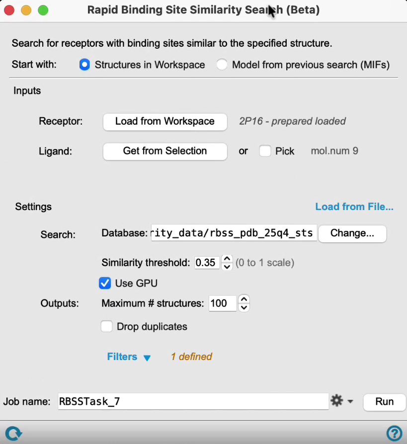Open dropdown arrow beside settings gear
The image size is (407, 444).
click(x=350, y=401)
